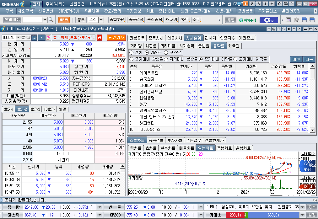Click the 120 moving average color legend
The width and height of the screenshot is (318, 219).
point(200,154)
